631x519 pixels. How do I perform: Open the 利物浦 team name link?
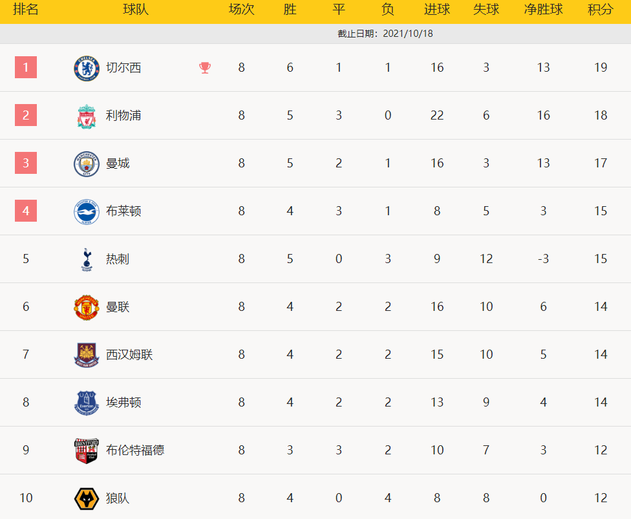123,116
